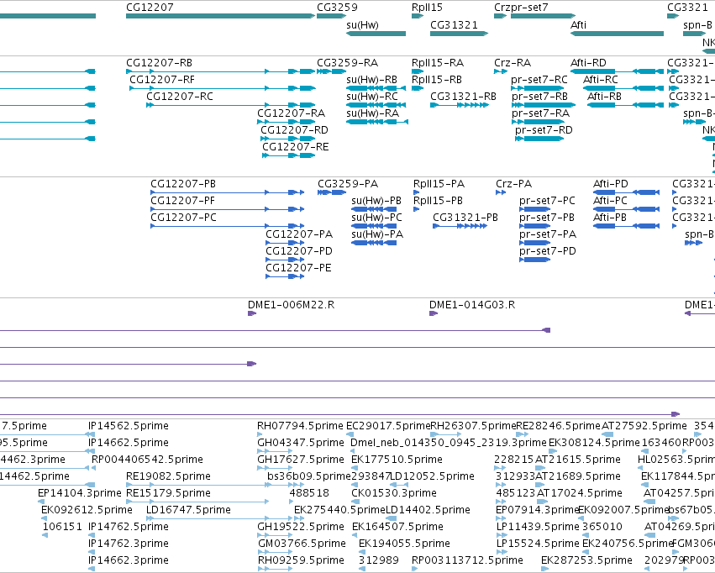This screenshot has width=715, height=573.
Task: Select EST EK164507.5prime
Action: click(355, 536)
